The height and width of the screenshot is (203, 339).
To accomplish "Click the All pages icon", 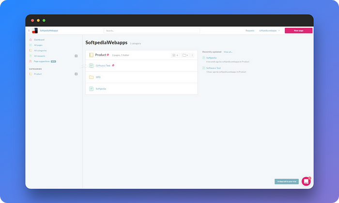I will pos(31,45).
